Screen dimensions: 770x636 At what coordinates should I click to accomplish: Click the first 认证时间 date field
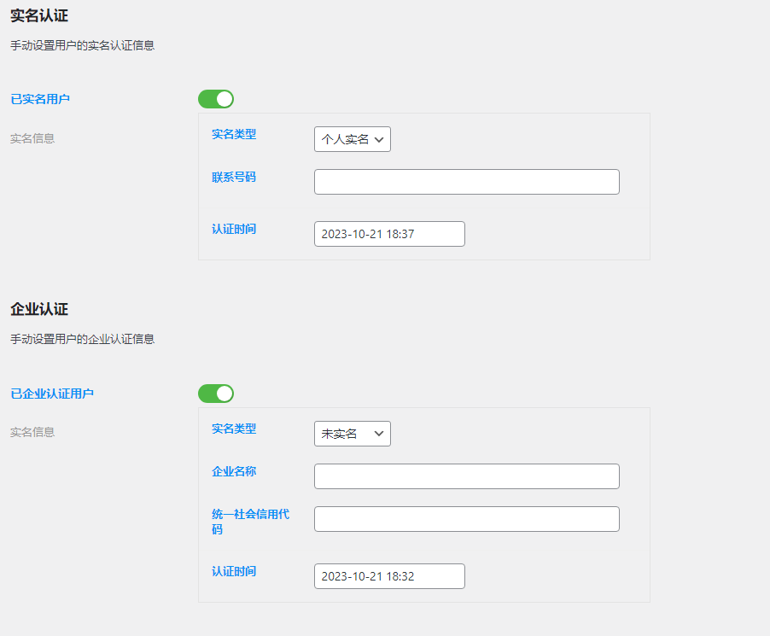click(388, 233)
